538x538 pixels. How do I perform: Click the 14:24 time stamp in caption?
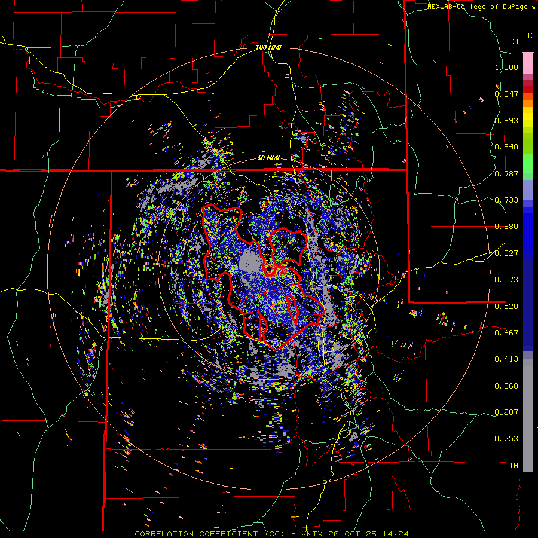pos(395,534)
